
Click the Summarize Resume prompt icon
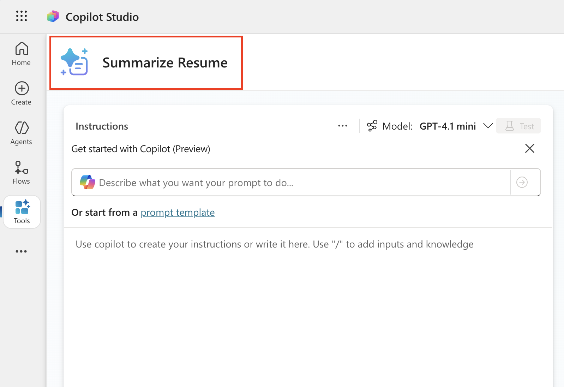tap(74, 62)
